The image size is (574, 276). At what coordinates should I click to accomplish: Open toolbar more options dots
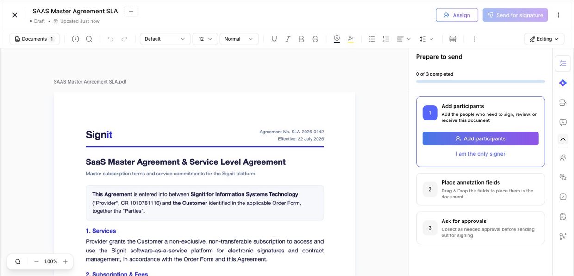(474, 39)
